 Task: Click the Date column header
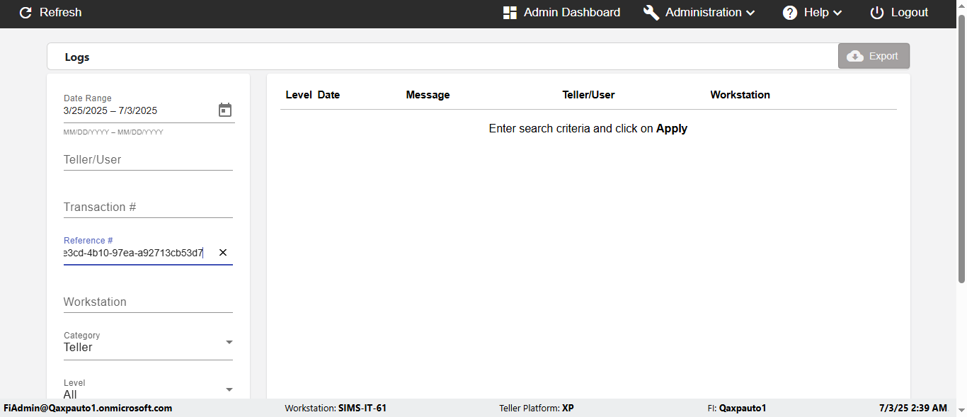point(328,95)
